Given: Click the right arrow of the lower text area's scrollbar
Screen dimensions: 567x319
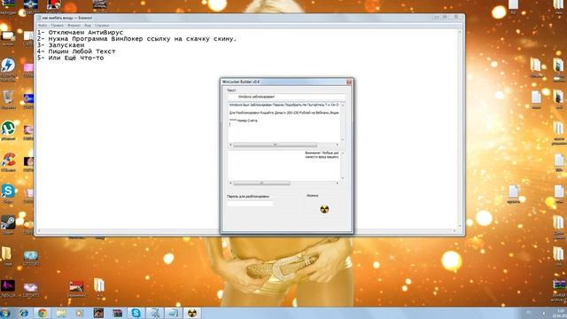Looking at the screenshot, I should click(x=338, y=183).
